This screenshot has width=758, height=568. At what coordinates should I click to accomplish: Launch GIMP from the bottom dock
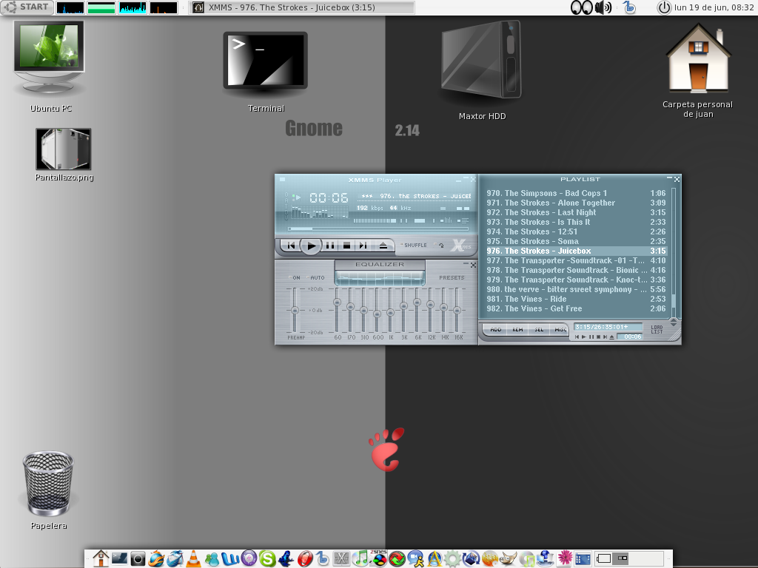tap(508, 559)
